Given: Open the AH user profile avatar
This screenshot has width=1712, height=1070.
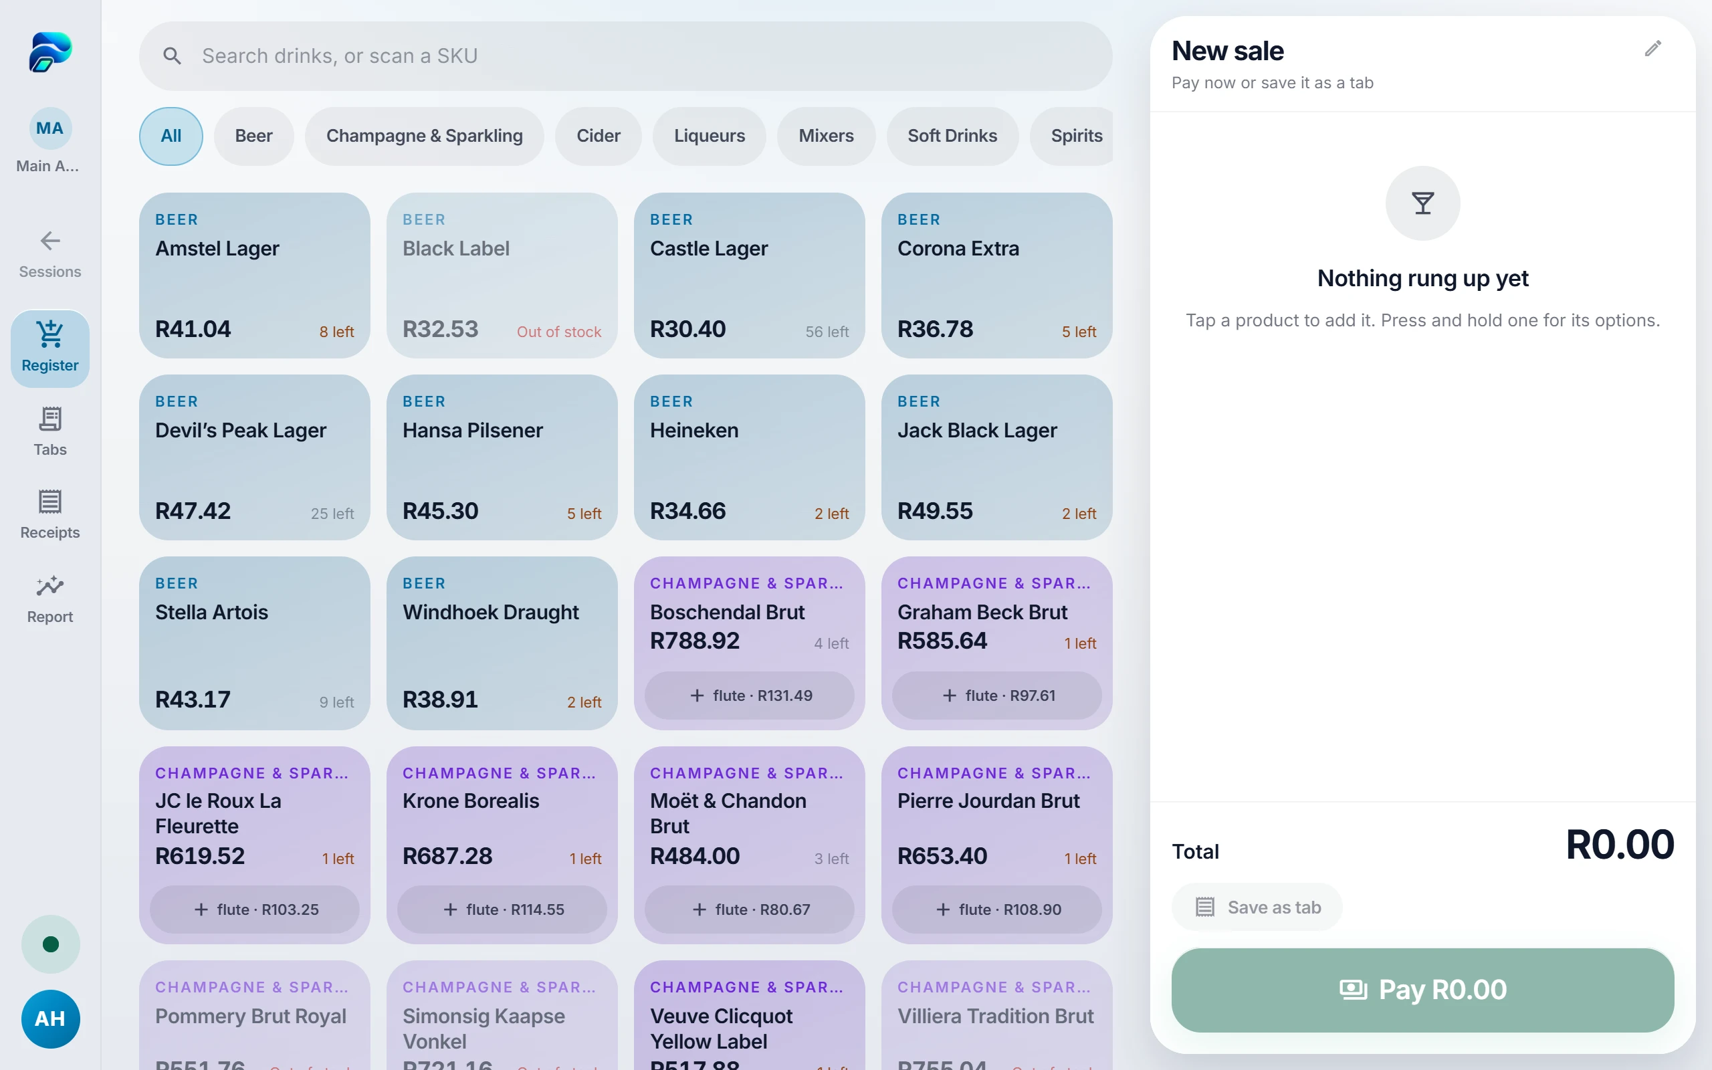Looking at the screenshot, I should [x=50, y=1019].
